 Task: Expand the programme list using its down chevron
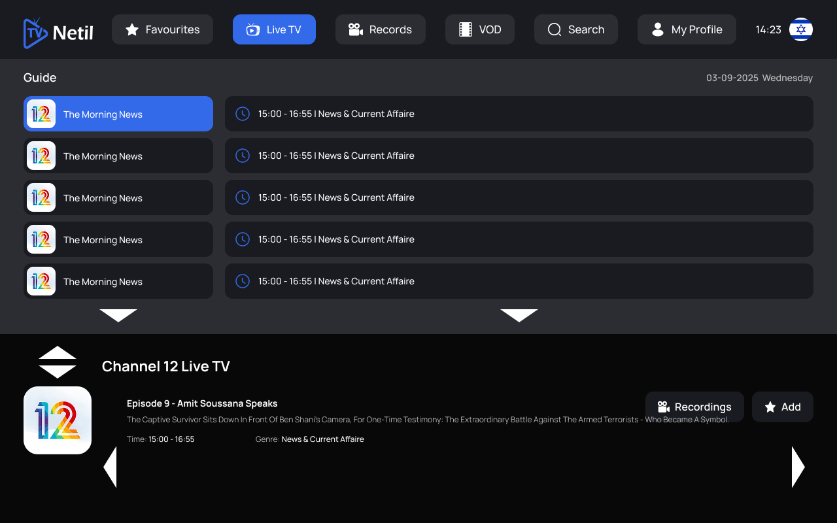(519, 315)
